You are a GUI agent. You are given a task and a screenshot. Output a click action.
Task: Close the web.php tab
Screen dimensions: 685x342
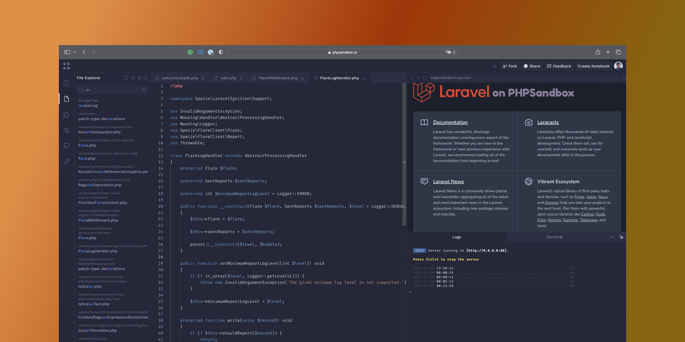click(x=241, y=78)
